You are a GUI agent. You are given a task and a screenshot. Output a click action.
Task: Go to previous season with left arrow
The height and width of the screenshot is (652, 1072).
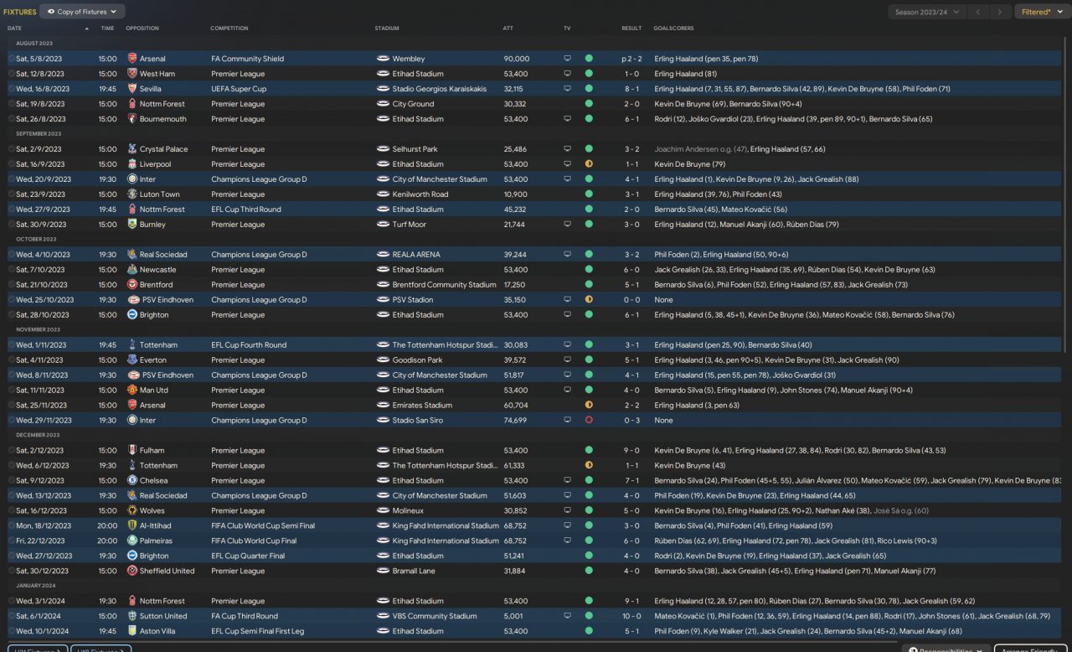point(978,12)
